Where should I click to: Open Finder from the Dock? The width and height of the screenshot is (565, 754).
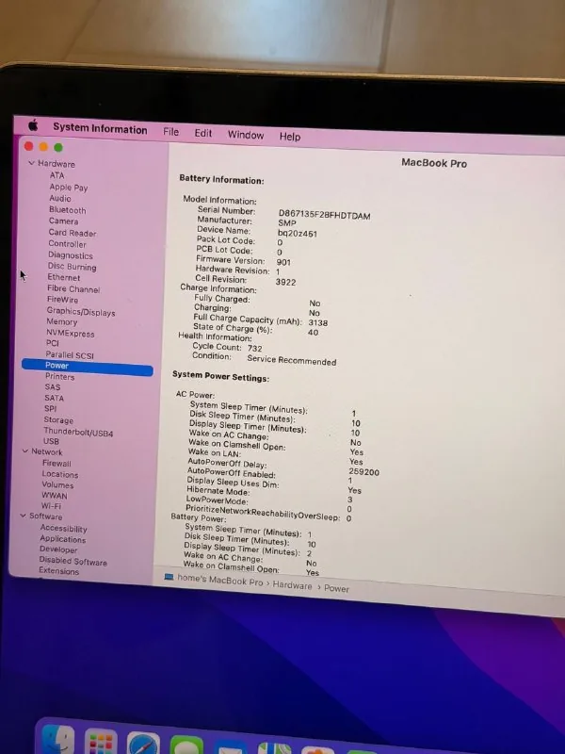click(58, 739)
